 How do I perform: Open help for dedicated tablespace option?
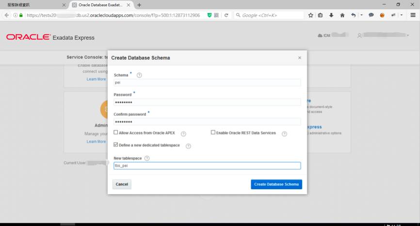tap(189, 146)
